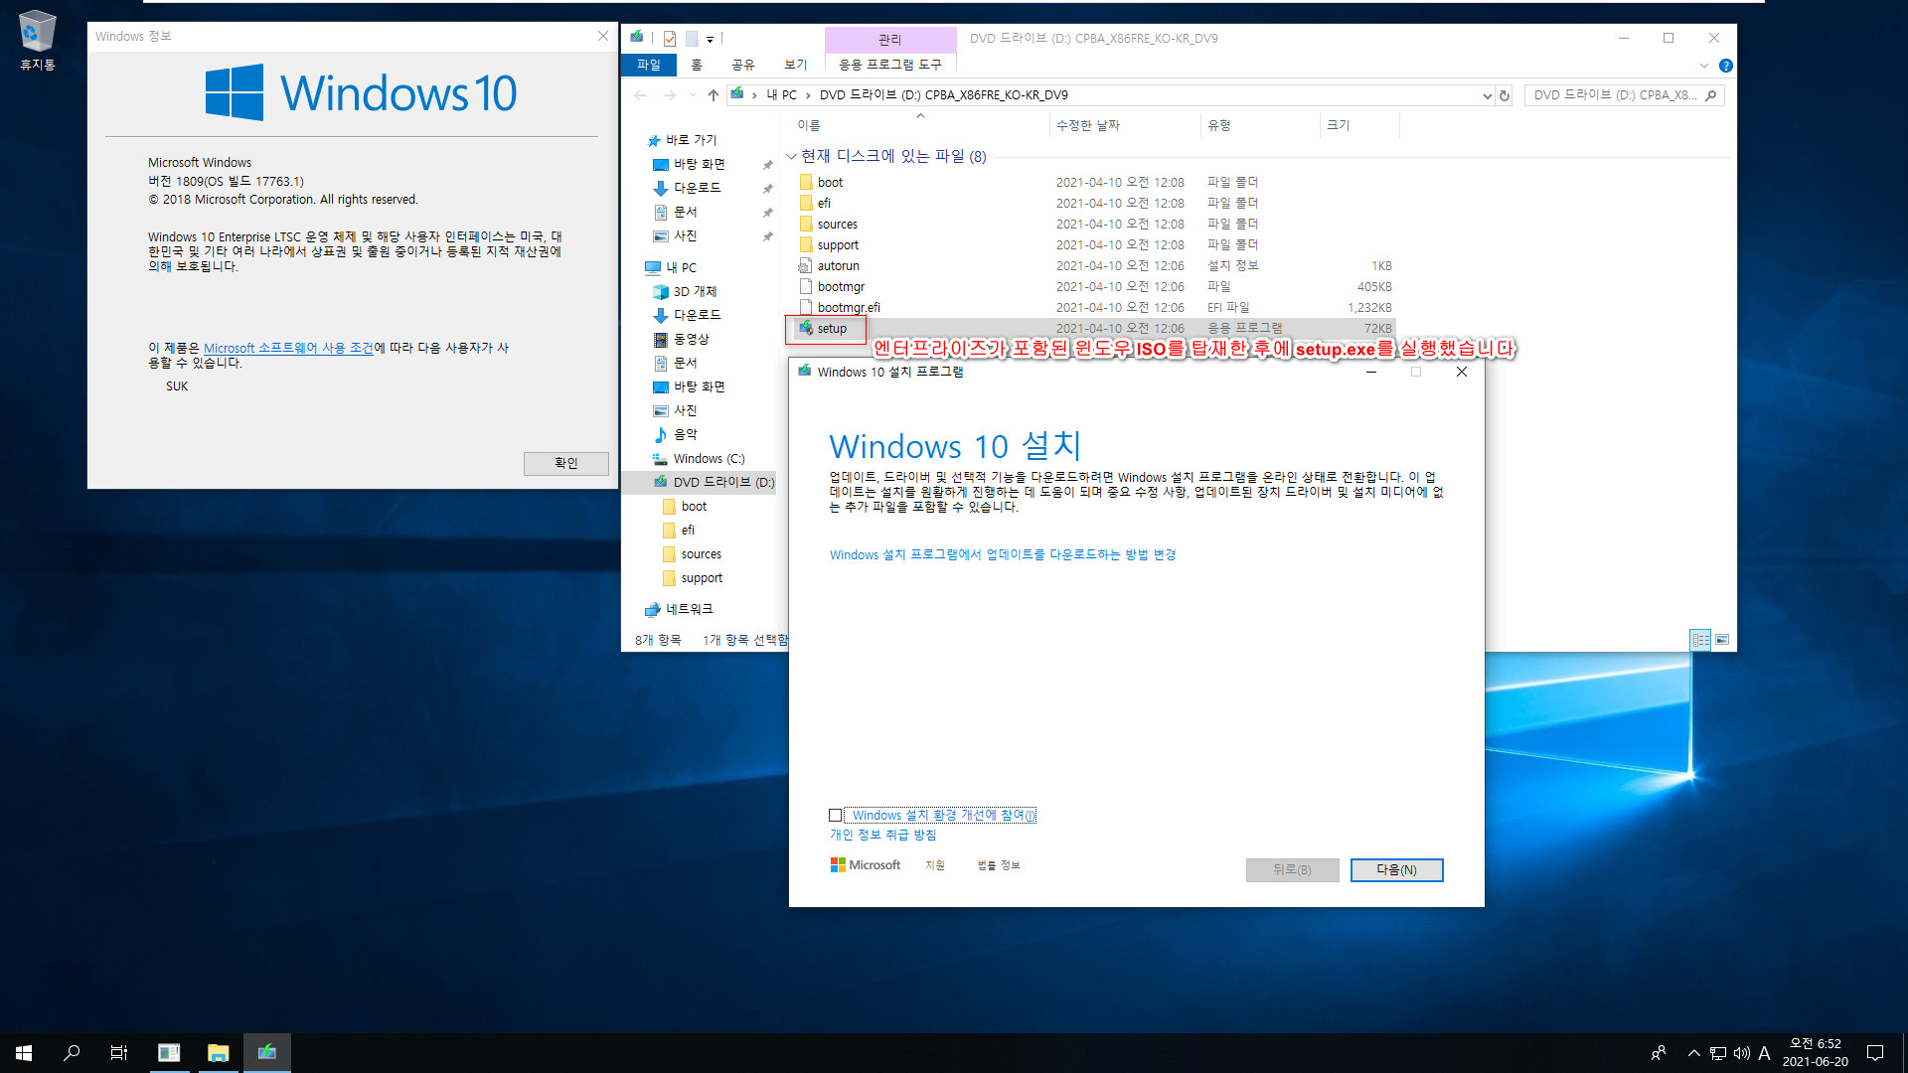Go up one folder level in Explorer
Screen dimensions: 1908x1073
[713, 95]
